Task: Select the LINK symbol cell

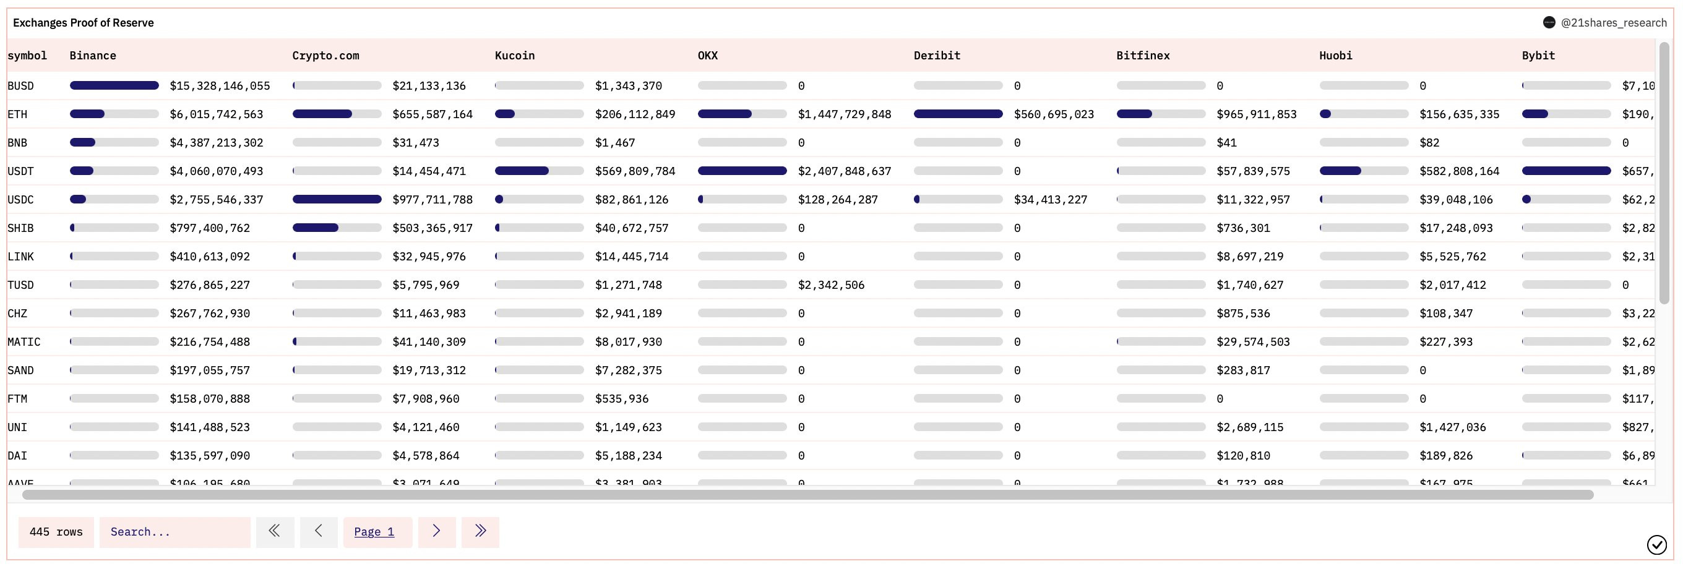Action: (21, 257)
